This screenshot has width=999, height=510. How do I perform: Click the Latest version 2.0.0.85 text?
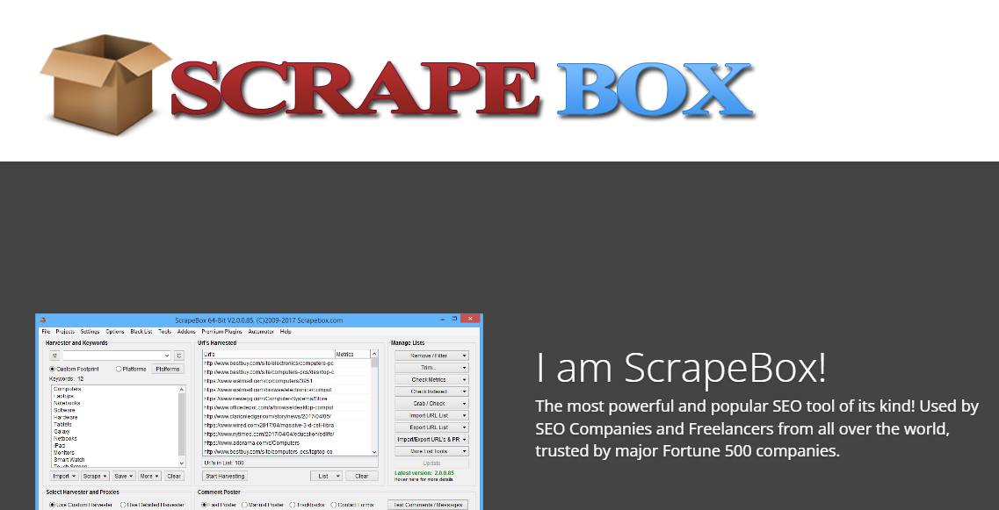click(424, 473)
